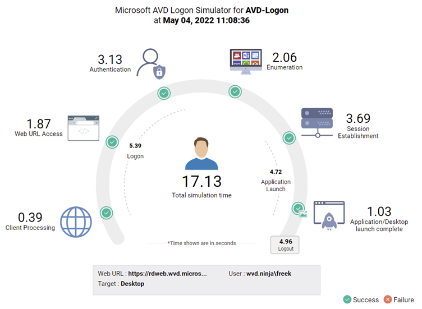422x309 pixels.
Task: Click the Client Processing globe icon
Action: pyautogui.click(x=76, y=222)
